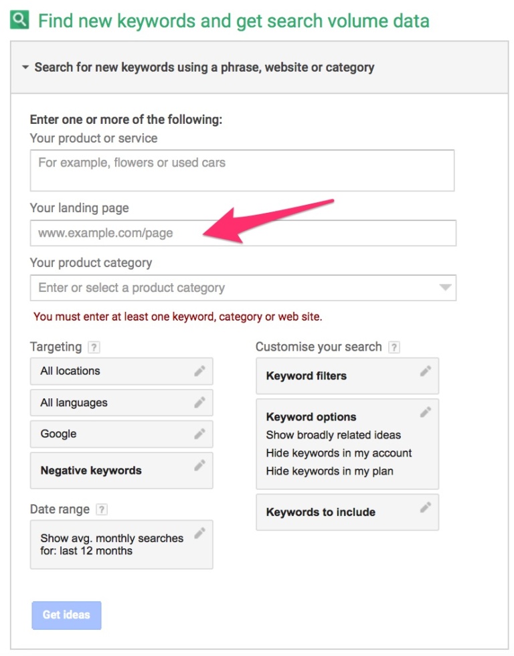Click the Get ideas button
Screen dimensions: 514x656
point(66,614)
